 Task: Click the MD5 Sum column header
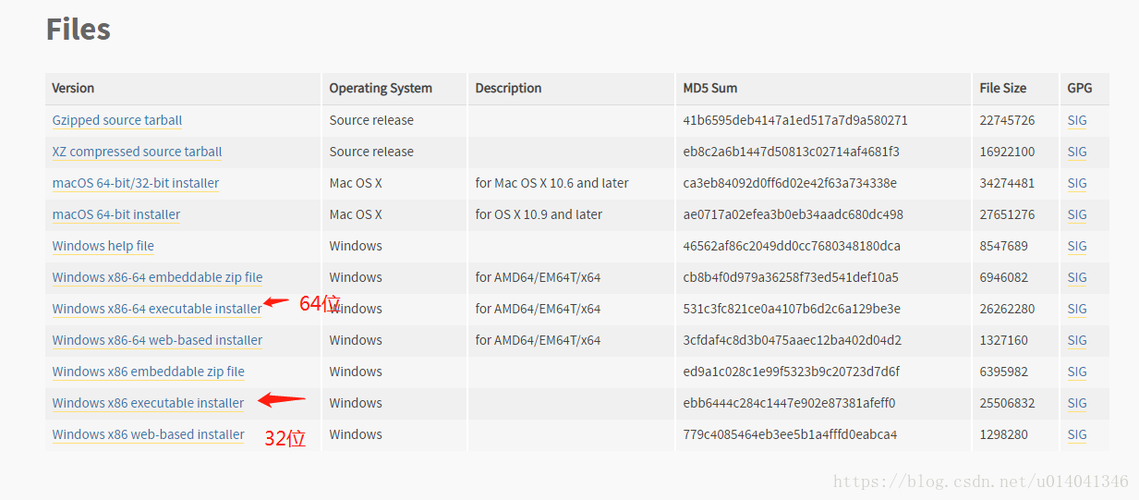(x=710, y=88)
